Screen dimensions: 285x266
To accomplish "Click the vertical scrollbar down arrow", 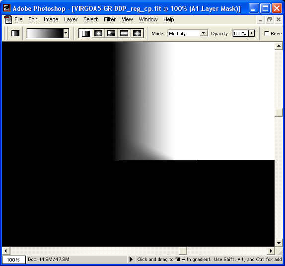I will click(x=279, y=243).
